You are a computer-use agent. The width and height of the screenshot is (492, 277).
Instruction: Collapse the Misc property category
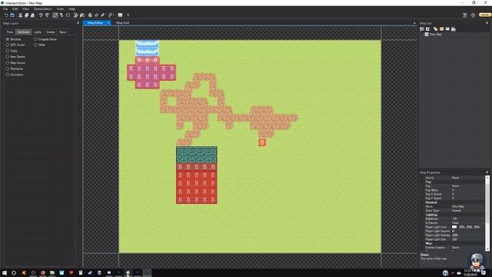point(422,243)
